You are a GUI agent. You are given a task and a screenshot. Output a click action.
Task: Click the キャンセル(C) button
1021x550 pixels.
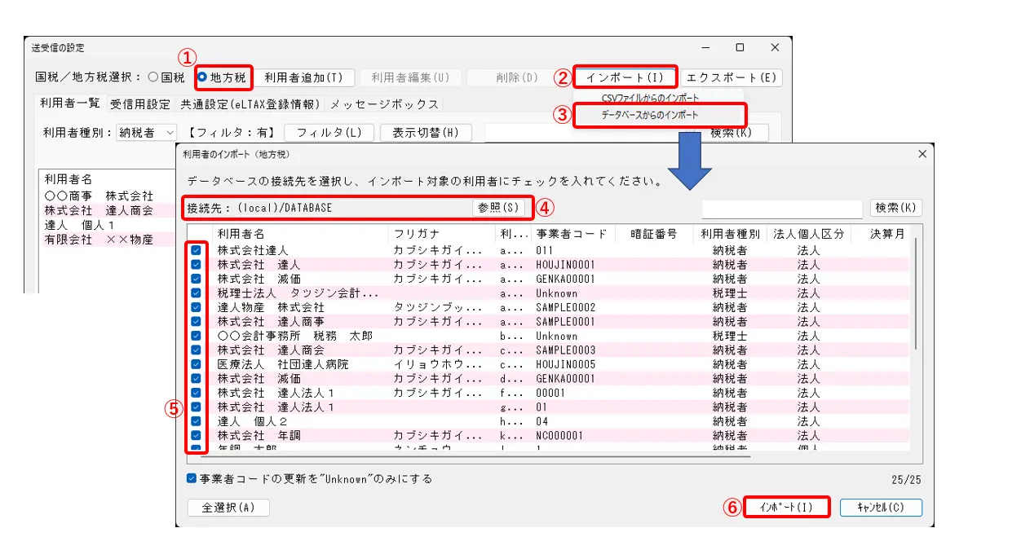click(x=881, y=508)
